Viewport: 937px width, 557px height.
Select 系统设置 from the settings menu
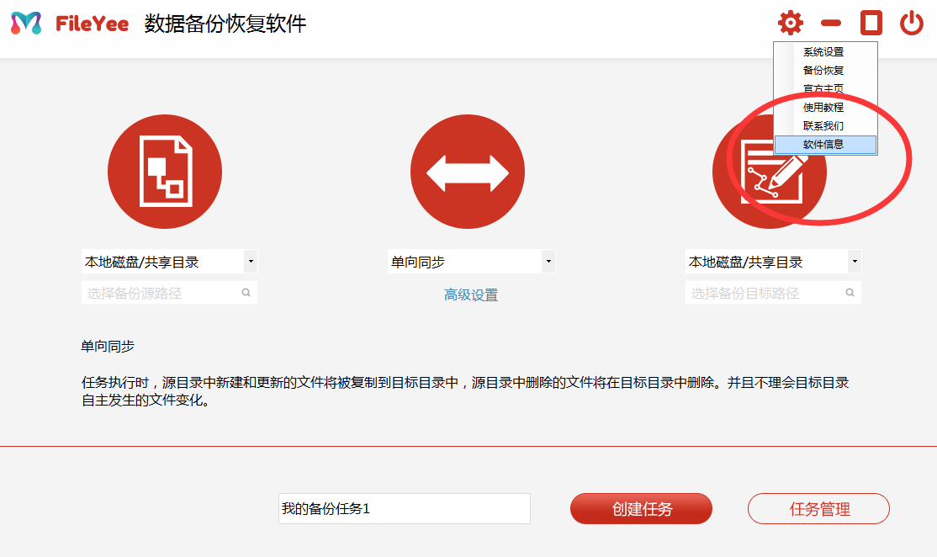click(x=823, y=52)
